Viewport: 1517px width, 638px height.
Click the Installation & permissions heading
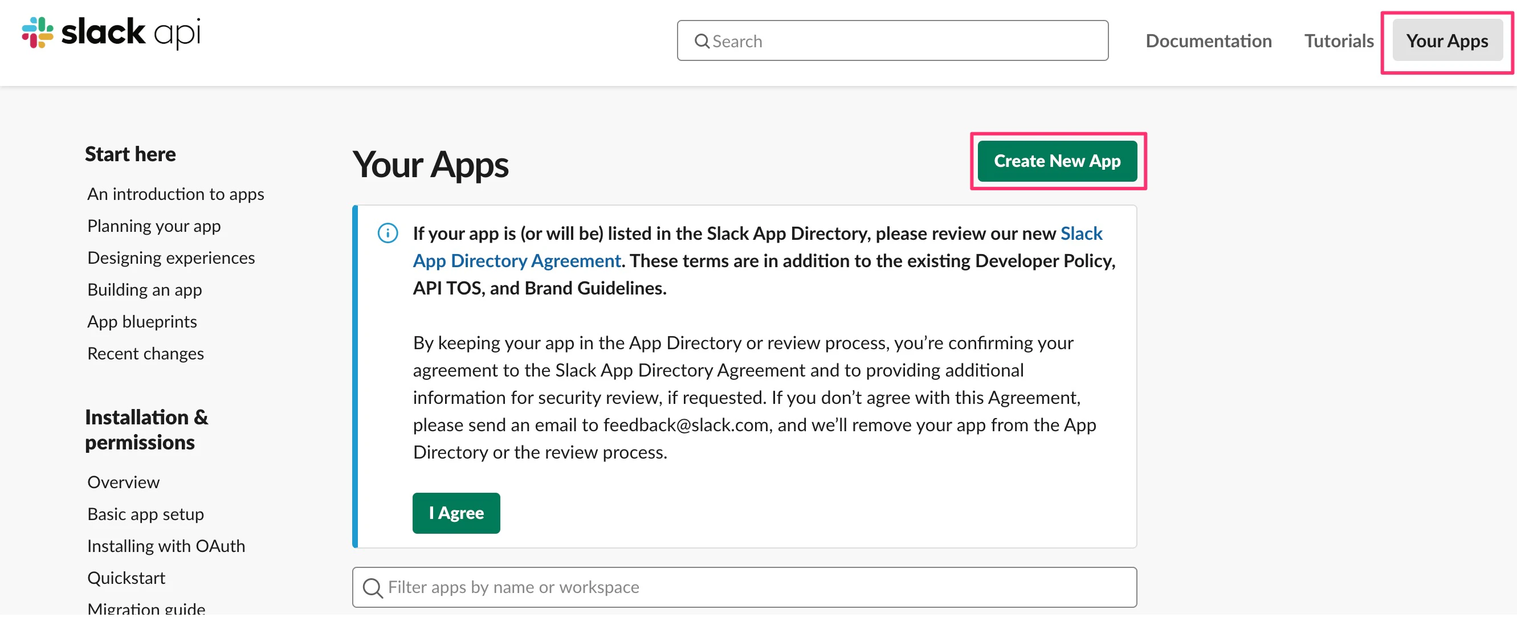pos(146,429)
